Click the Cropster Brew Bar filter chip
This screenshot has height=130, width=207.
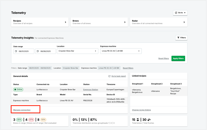pos(70,68)
